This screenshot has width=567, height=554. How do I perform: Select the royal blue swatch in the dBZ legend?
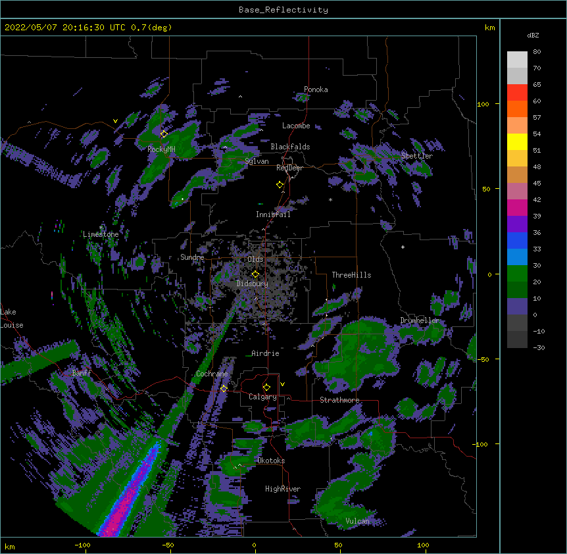pyautogui.click(x=517, y=240)
